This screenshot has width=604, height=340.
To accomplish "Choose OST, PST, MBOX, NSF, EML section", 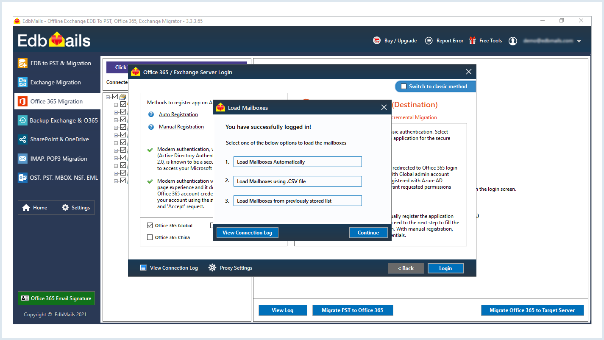I will point(57,178).
